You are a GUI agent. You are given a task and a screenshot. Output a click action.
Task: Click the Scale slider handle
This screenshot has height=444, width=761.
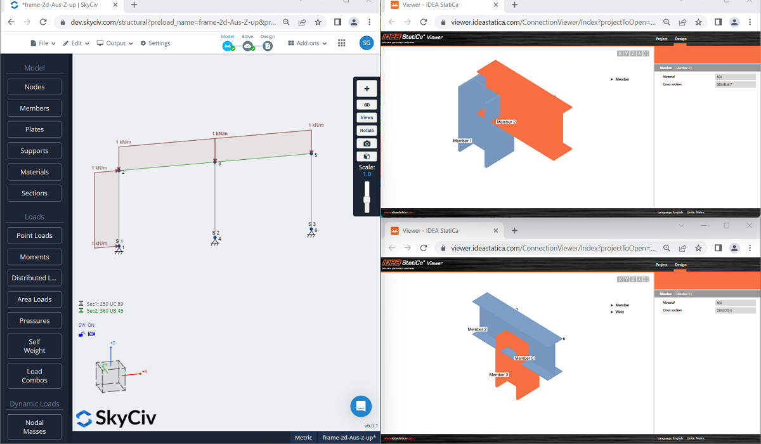point(367,200)
